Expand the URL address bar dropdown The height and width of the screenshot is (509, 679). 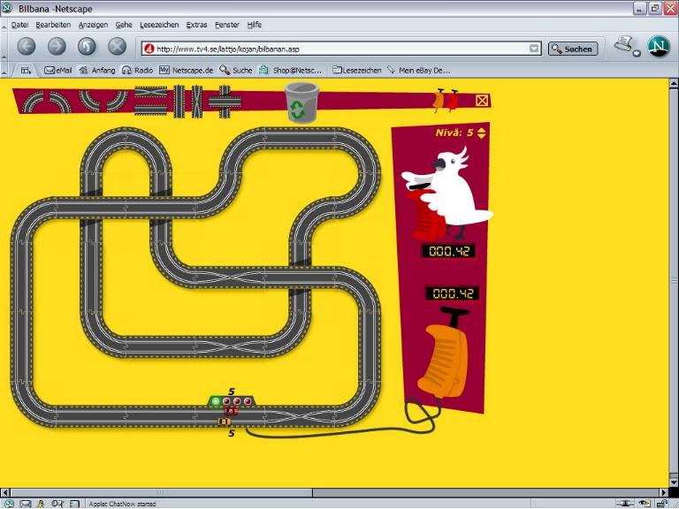pos(534,49)
